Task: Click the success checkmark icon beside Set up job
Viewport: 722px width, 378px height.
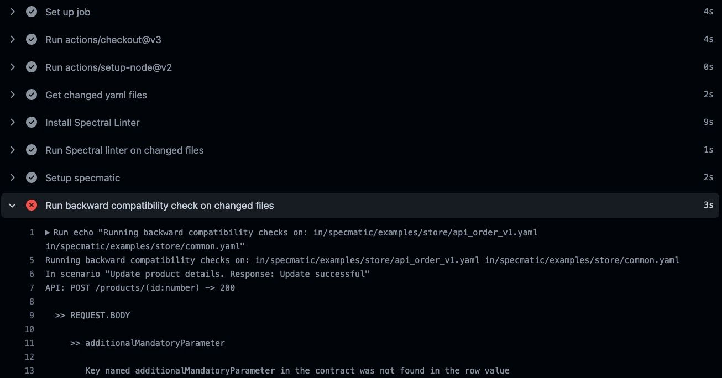Action: pos(32,12)
